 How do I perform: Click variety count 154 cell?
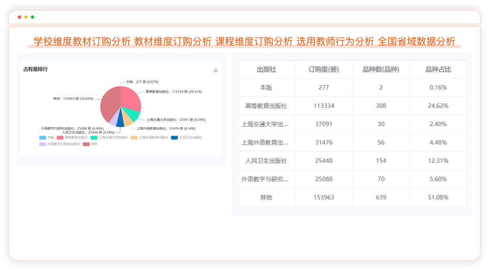[381, 161]
